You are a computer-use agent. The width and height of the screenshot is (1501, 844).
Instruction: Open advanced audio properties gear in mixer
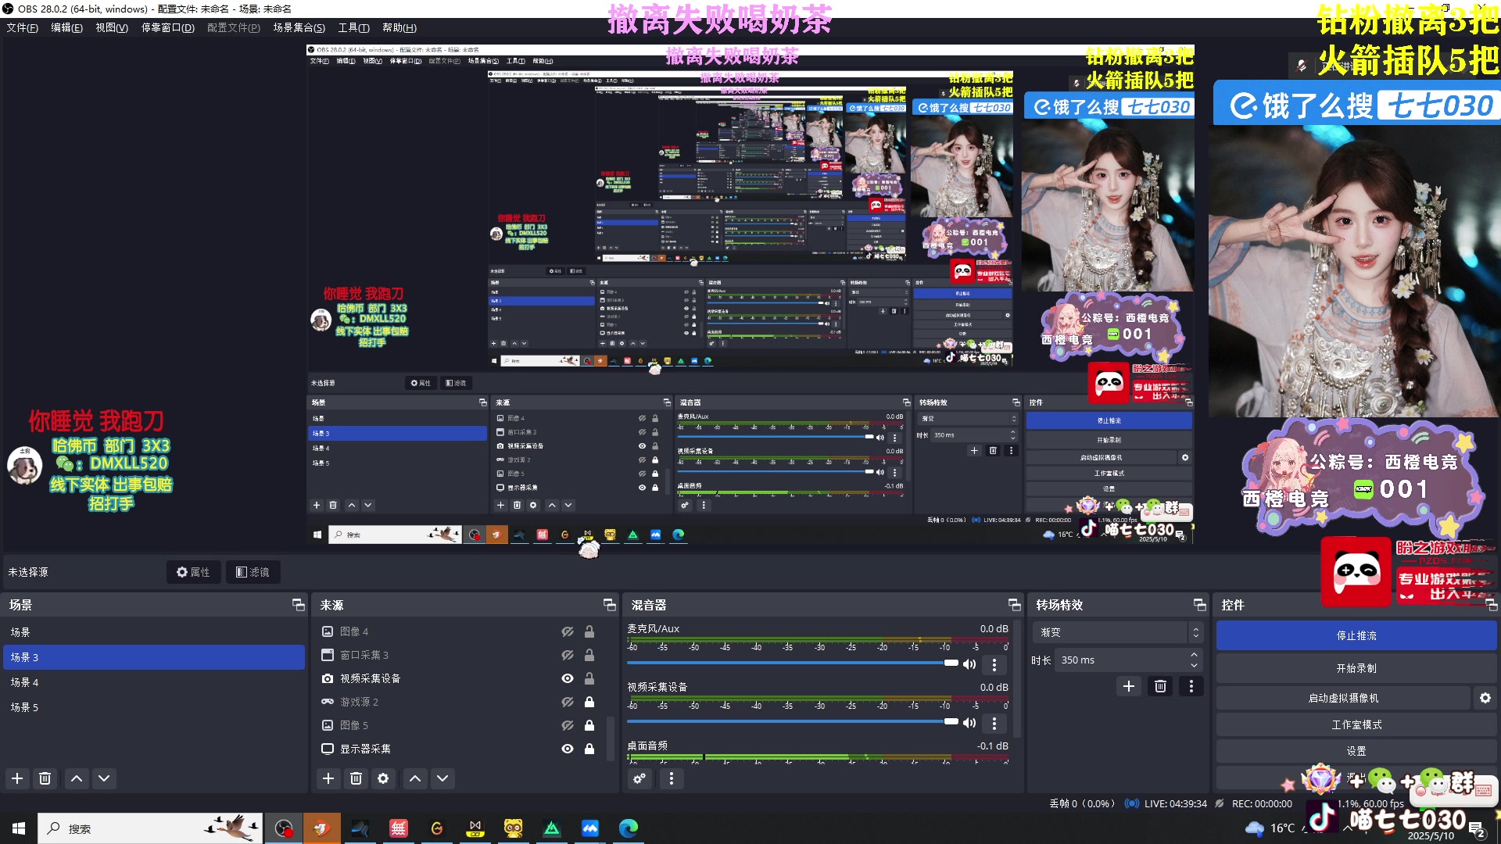click(x=639, y=778)
